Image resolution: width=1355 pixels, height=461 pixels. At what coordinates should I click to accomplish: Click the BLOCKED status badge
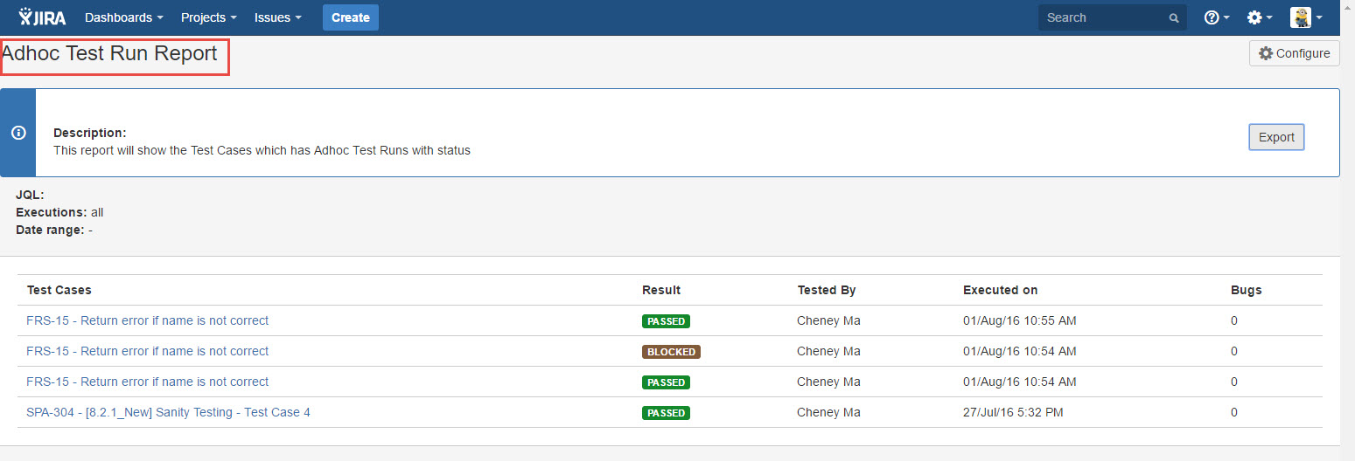tap(671, 352)
